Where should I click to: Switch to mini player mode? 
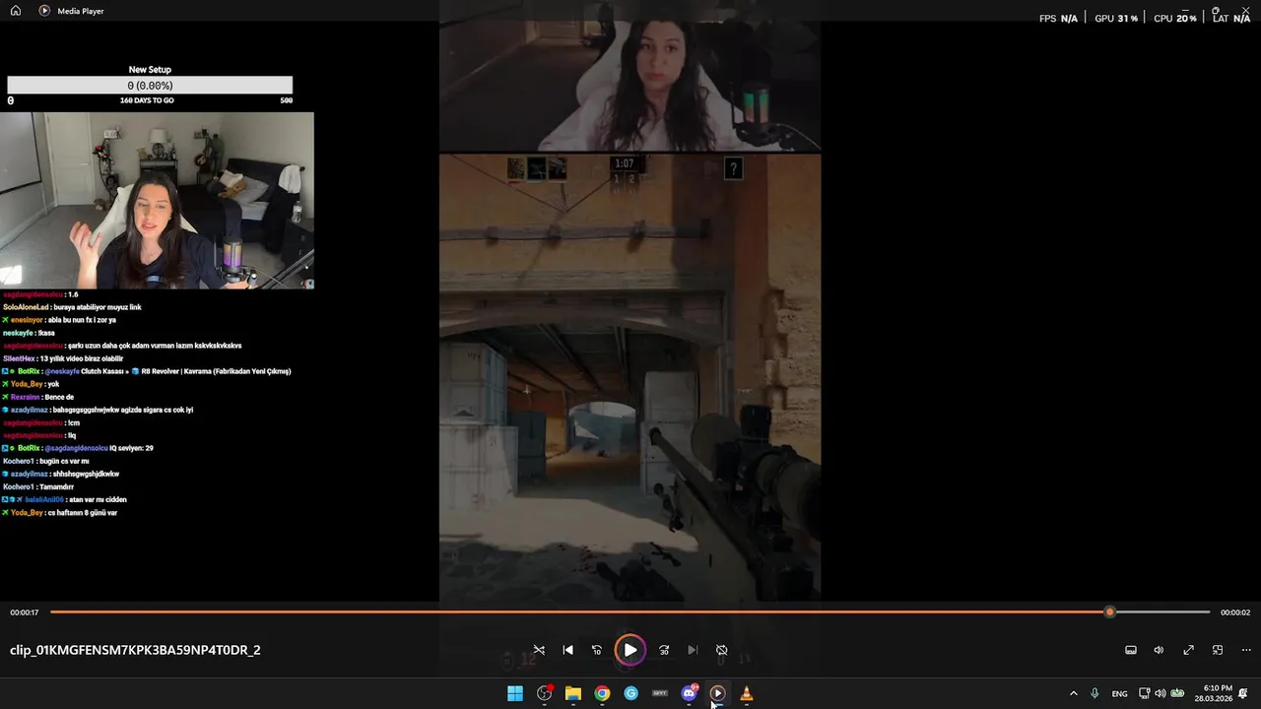1218,650
